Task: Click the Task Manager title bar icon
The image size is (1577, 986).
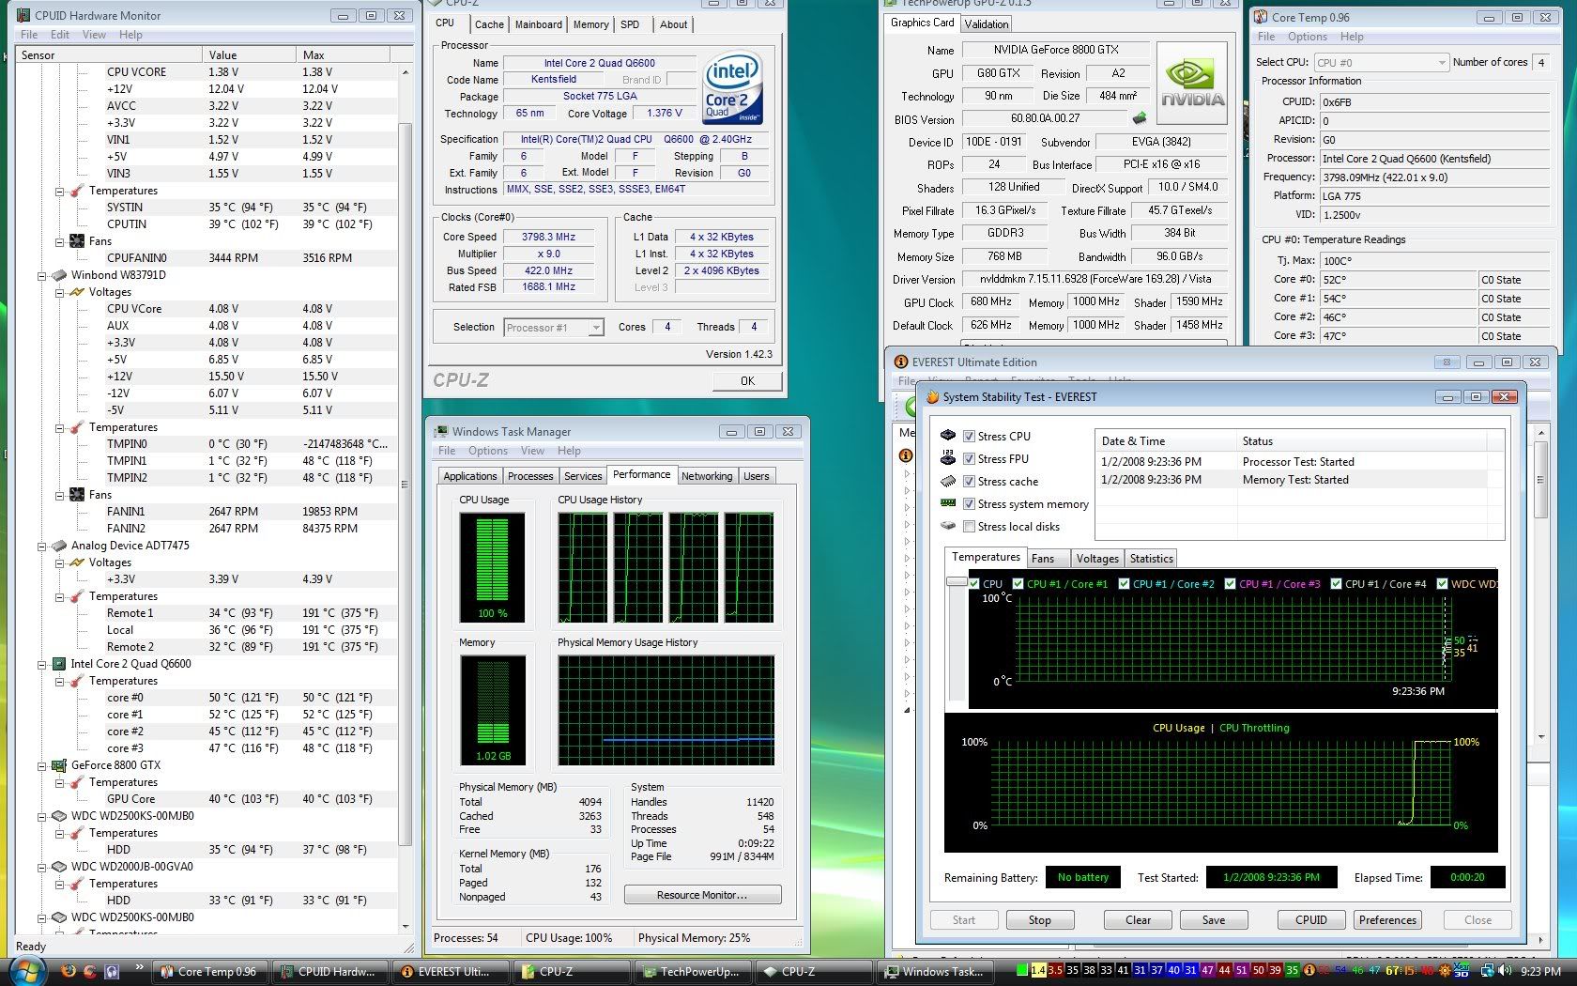Action: click(x=441, y=432)
